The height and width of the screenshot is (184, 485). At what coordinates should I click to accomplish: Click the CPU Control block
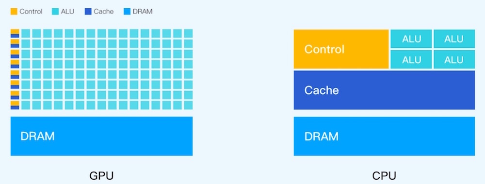341,49
